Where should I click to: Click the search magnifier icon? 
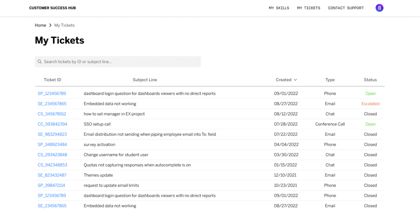pos(40,62)
